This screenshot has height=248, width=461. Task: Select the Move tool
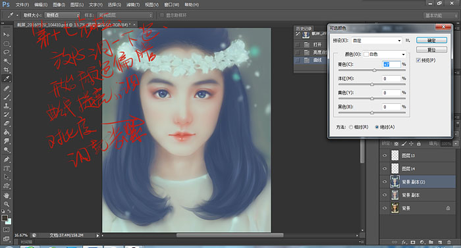tap(7, 35)
